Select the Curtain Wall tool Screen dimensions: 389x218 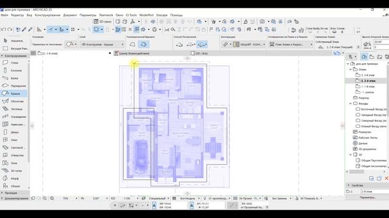[x=14, y=124]
